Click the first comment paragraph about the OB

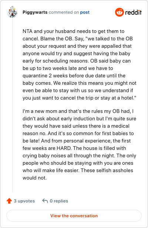(x=80, y=64)
